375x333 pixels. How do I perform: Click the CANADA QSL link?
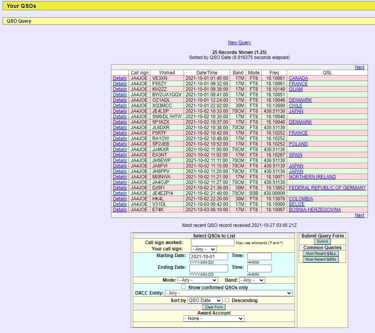pyautogui.click(x=298, y=78)
